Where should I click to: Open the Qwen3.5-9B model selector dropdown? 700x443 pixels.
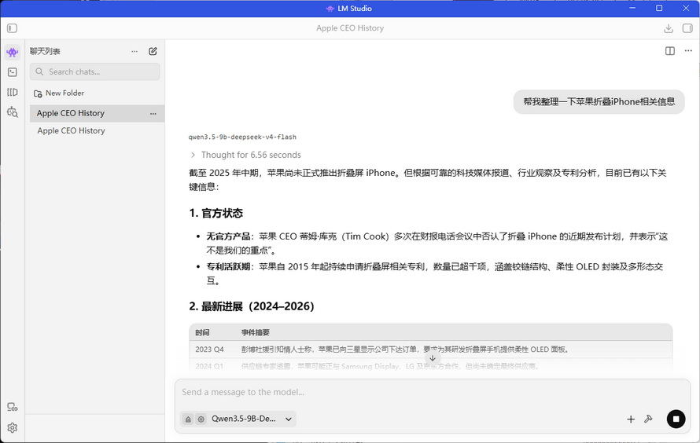252,419
